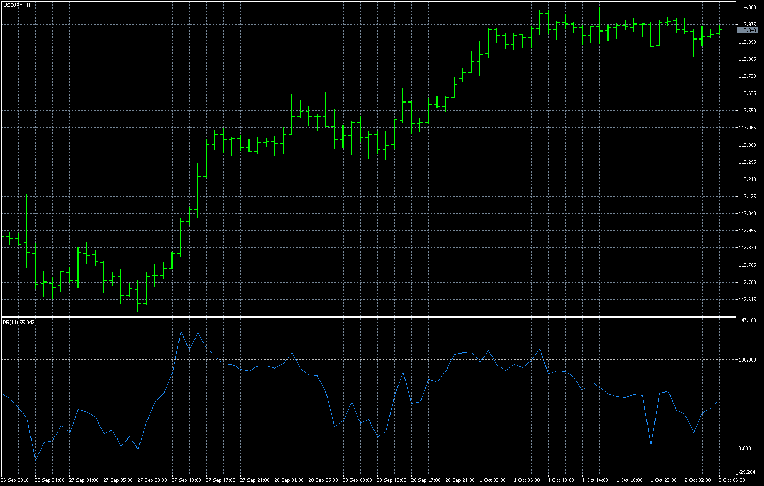Click the 0.000 indicator level label

(x=745, y=449)
